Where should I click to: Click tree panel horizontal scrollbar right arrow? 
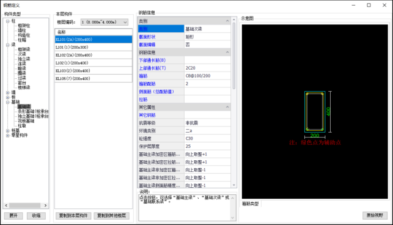point(45,205)
